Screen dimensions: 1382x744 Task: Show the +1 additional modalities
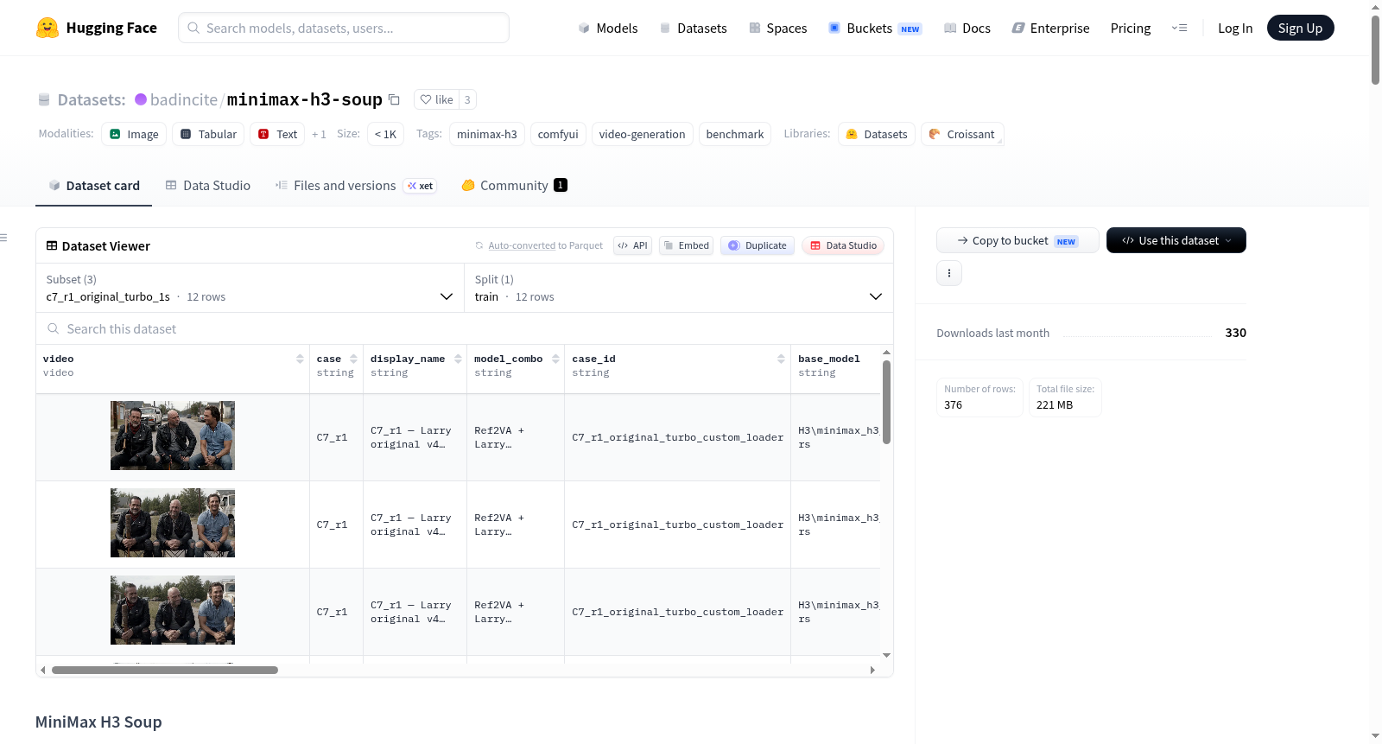pos(319,135)
